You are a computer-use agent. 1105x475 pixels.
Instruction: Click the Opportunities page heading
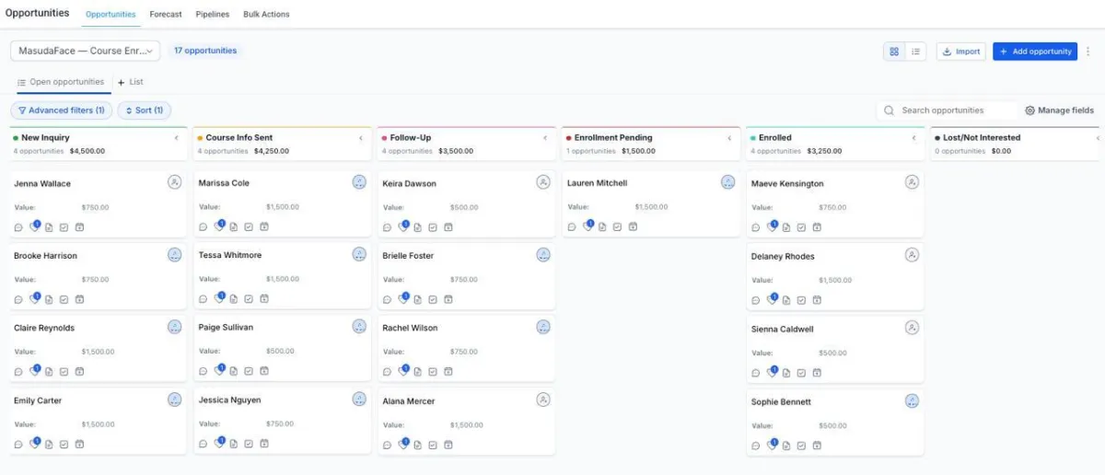(37, 13)
